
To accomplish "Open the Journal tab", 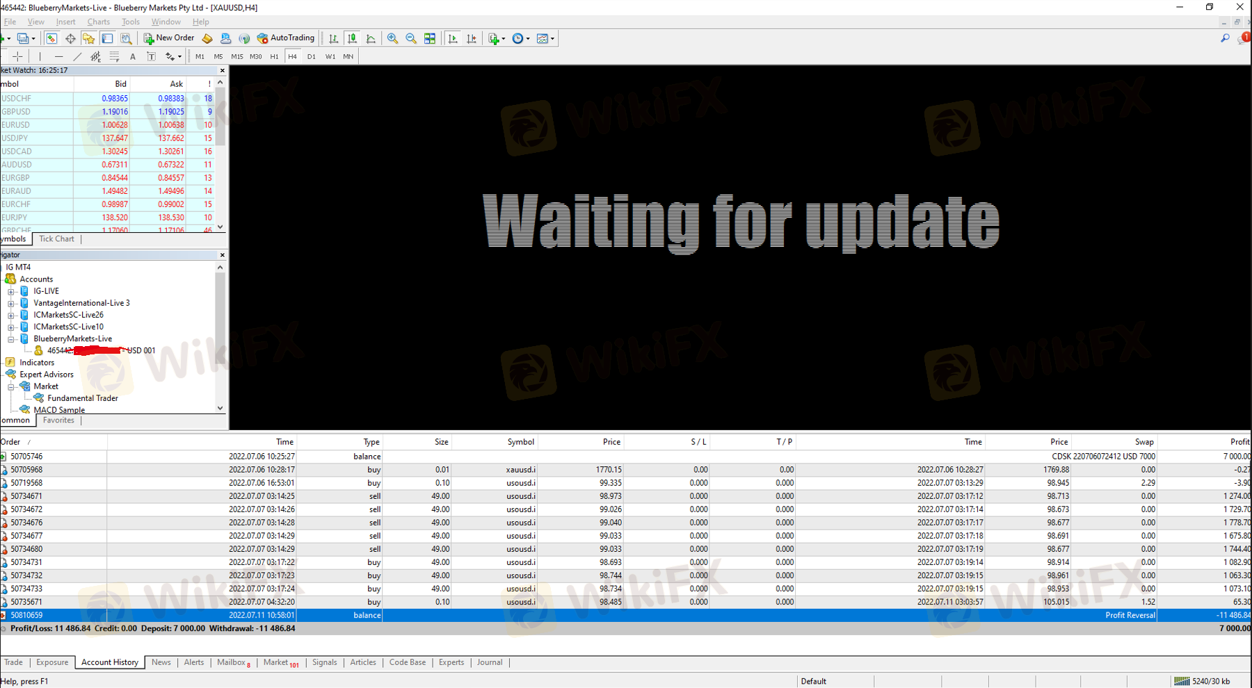I will click(x=490, y=662).
